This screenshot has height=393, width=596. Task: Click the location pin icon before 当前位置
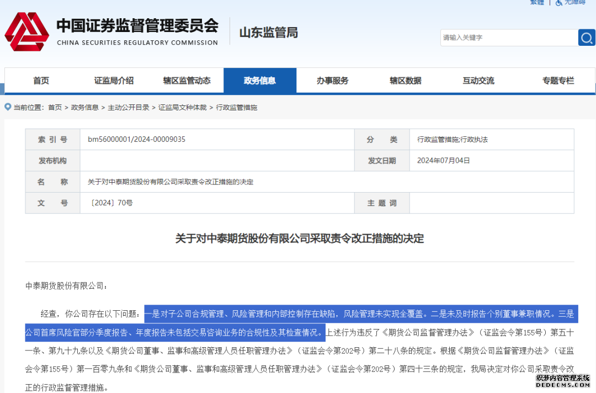pyautogui.click(x=8, y=107)
